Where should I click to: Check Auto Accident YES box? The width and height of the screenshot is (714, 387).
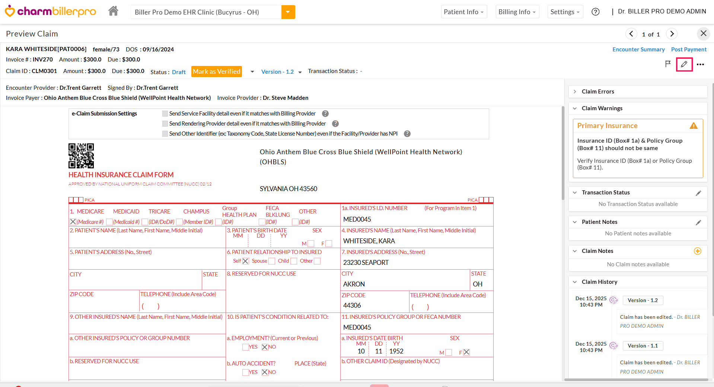[246, 372]
